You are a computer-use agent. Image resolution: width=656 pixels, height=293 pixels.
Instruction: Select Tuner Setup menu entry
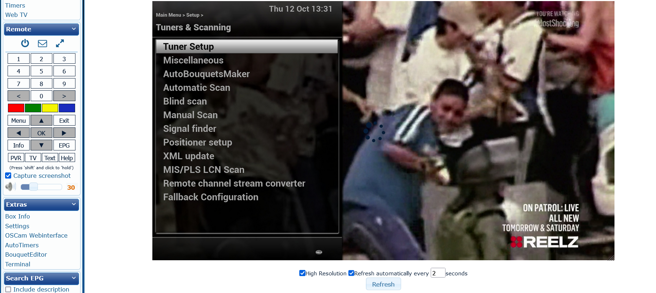[247, 46]
